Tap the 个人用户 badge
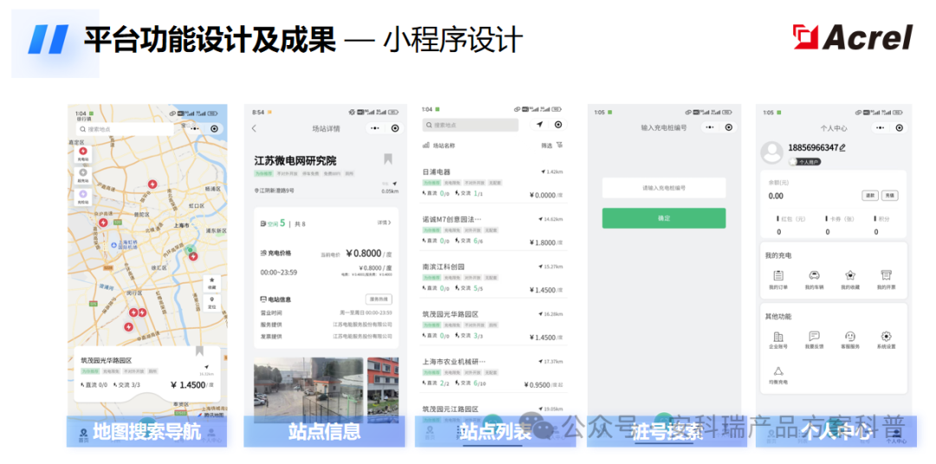This screenshot has height=464, width=936. click(x=803, y=162)
